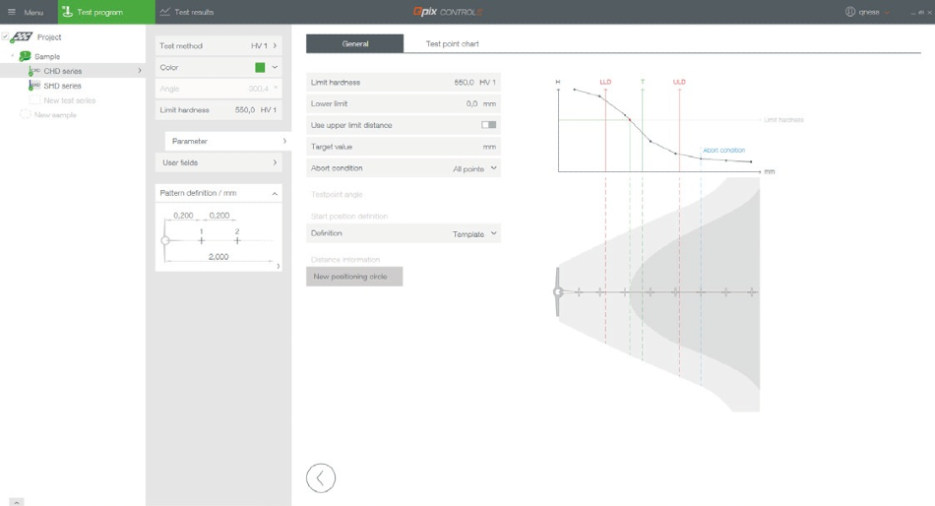Open the hamburger Menu icon
This screenshot has height=506, width=935.
coord(12,12)
